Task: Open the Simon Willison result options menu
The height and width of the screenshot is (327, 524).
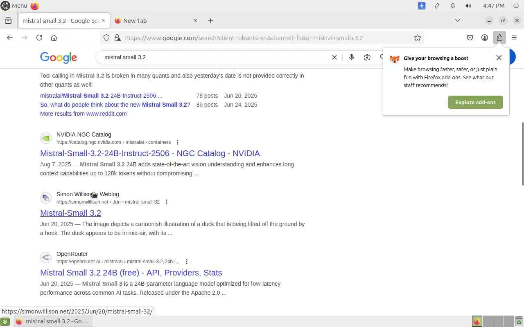Action: pyautogui.click(x=167, y=202)
